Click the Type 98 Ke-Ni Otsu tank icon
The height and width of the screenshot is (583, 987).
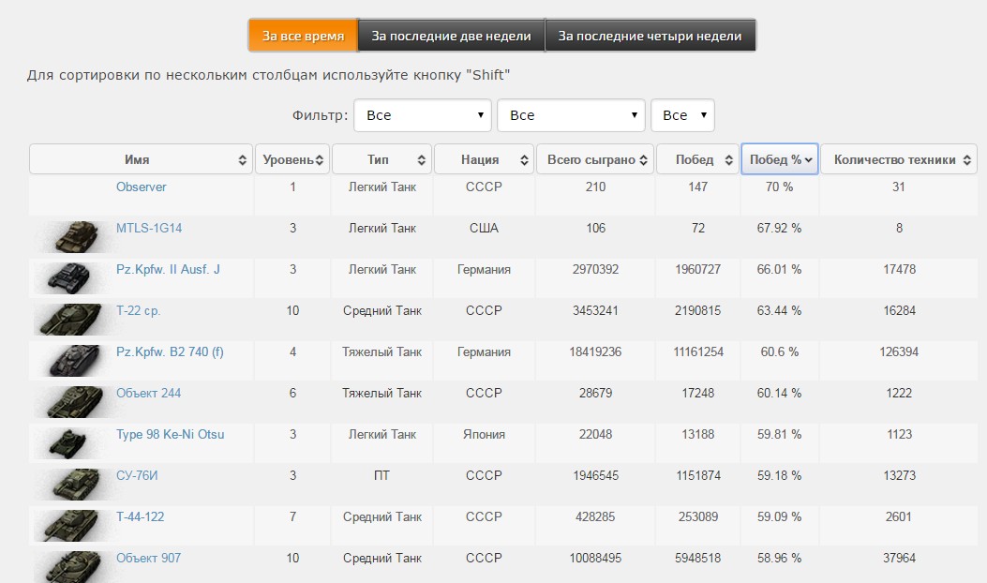point(68,443)
